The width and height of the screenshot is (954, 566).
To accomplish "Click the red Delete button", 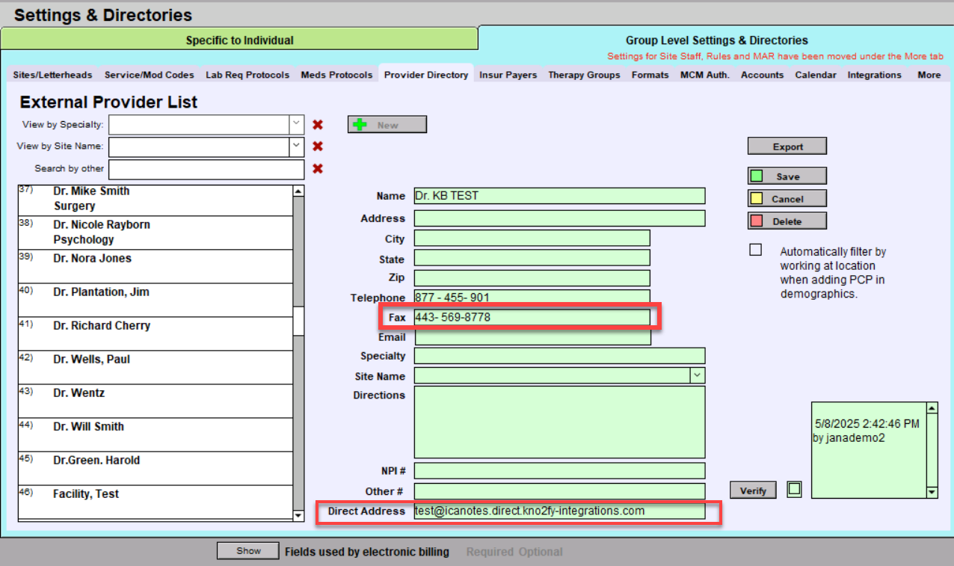I will [x=787, y=221].
